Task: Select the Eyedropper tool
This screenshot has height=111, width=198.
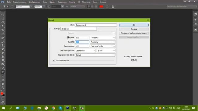Action: pos(3,34)
